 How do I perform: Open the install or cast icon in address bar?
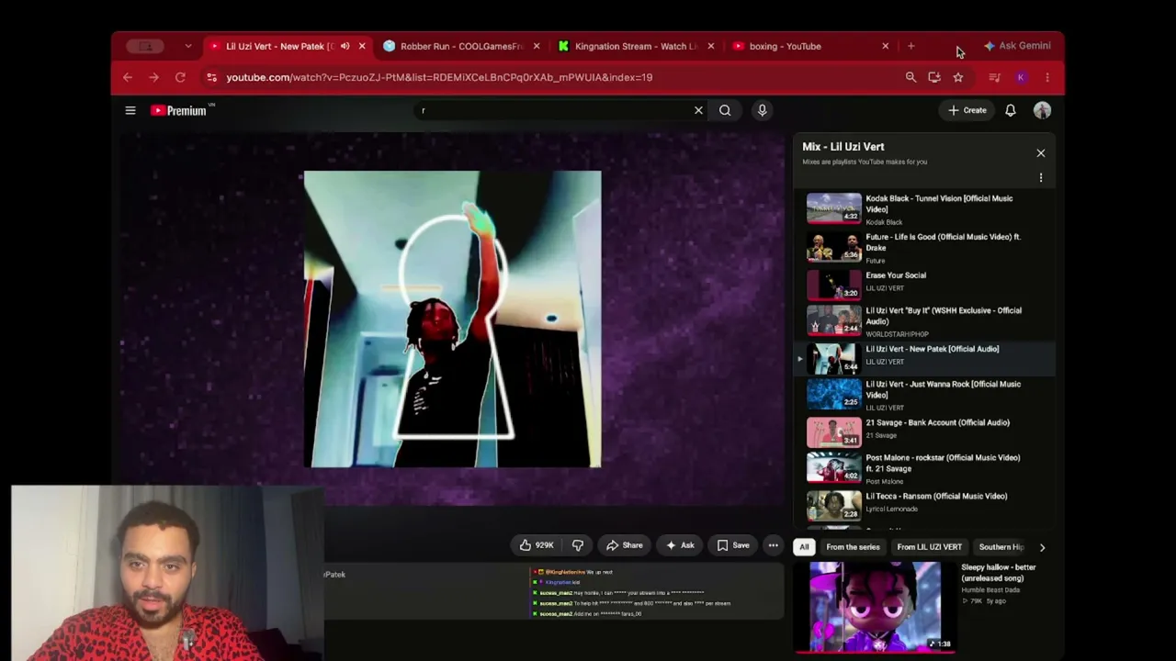pyautogui.click(x=934, y=77)
